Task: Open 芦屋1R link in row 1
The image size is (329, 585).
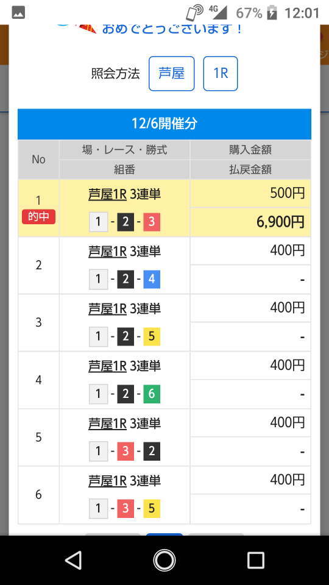Action: coord(107,194)
